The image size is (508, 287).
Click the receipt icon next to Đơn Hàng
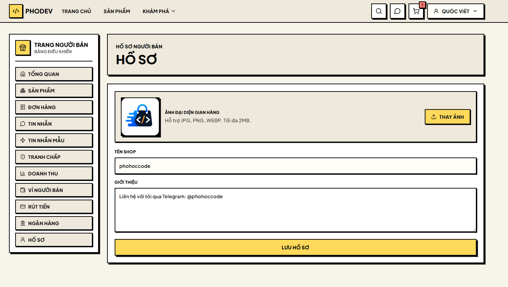(x=23, y=107)
